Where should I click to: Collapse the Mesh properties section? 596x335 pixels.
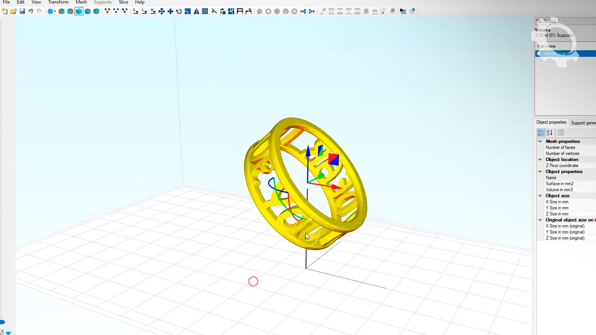click(540, 141)
